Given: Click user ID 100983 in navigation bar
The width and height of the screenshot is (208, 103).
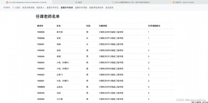Looking at the screenshot, I should [x=7, y=8].
